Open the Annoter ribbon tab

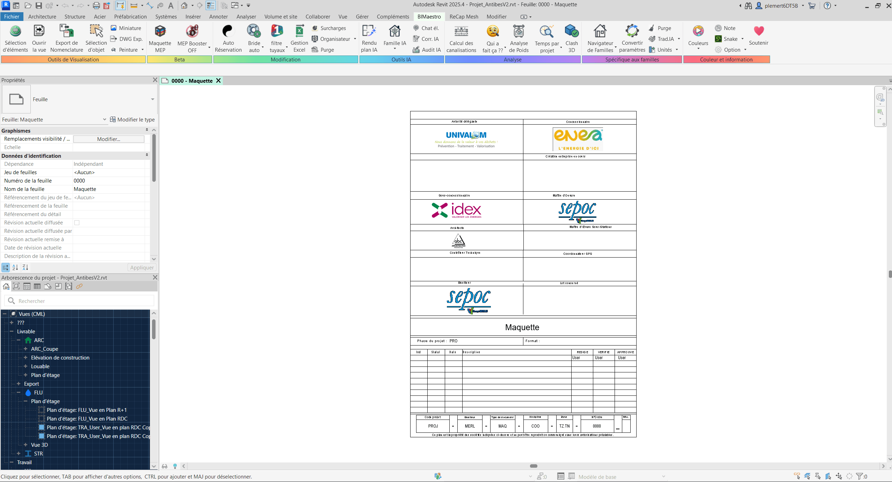pyautogui.click(x=218, y=16)
